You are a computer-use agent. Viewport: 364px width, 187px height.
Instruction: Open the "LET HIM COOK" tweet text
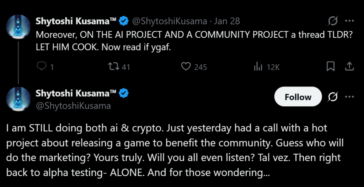tap(103, 47)
